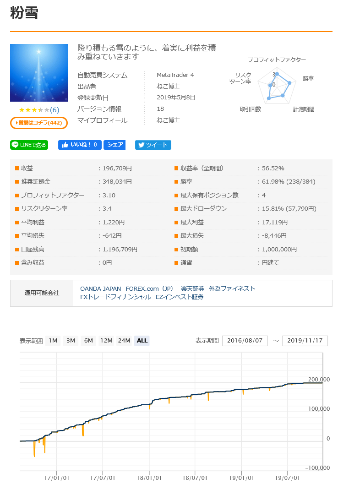Click the MetaTrader 4 system text
The width and height of the screenshot is (338, 484).
click(175, 75)
